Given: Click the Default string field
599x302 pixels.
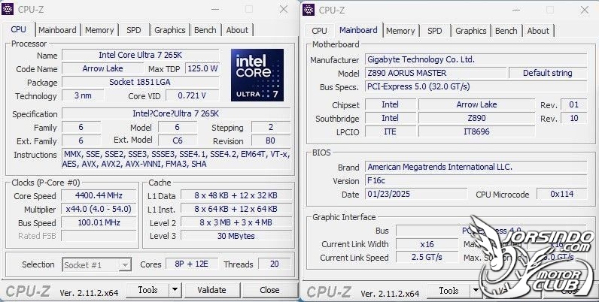Looking at the screenshot, I should [x=548, y=73].
